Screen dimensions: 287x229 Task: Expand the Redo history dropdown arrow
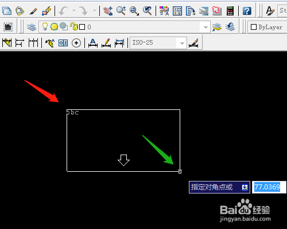(95, 10)
